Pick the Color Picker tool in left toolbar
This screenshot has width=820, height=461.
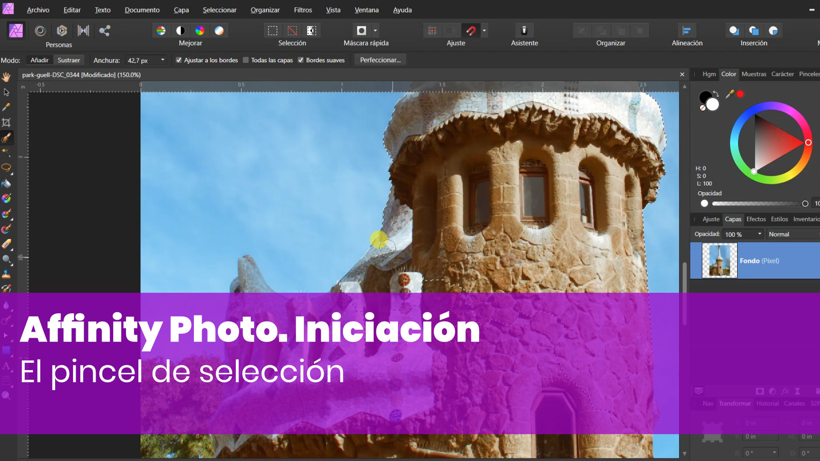pyautogui.click(x=6, y=107)
